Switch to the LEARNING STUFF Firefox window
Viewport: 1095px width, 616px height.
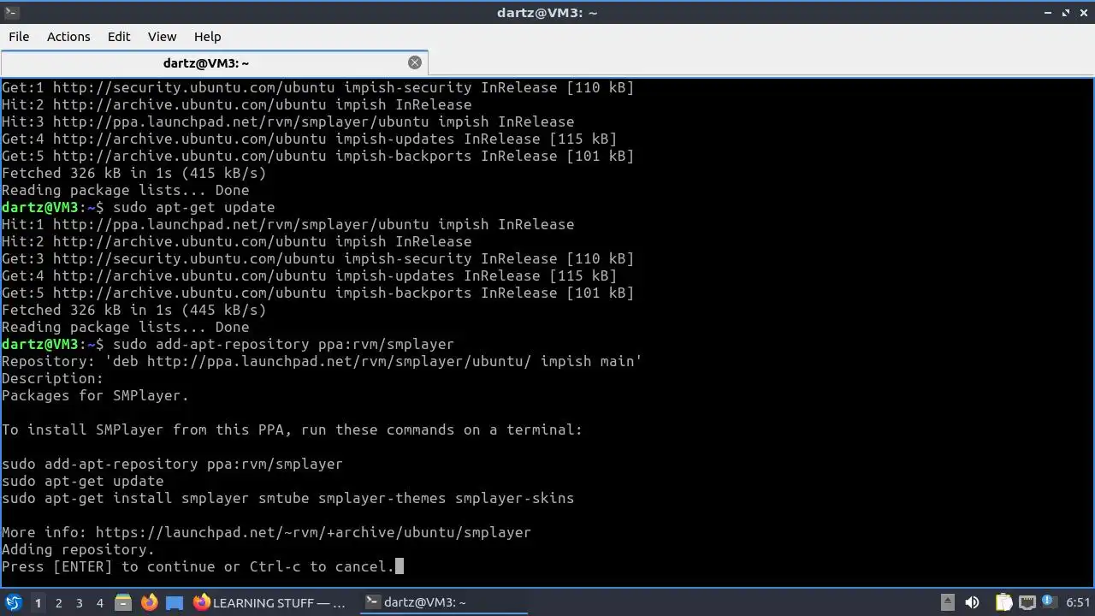tap(270, 603)
